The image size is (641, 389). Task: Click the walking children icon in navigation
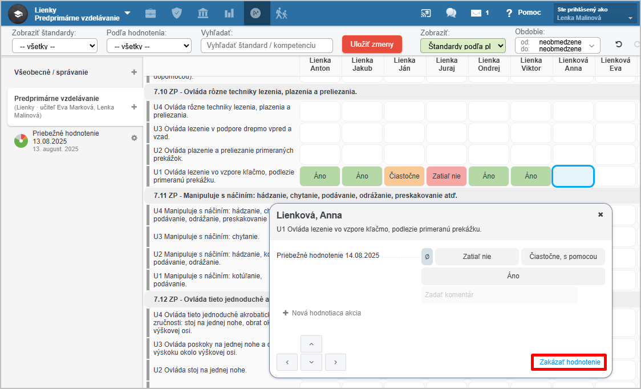coord(282,13)
